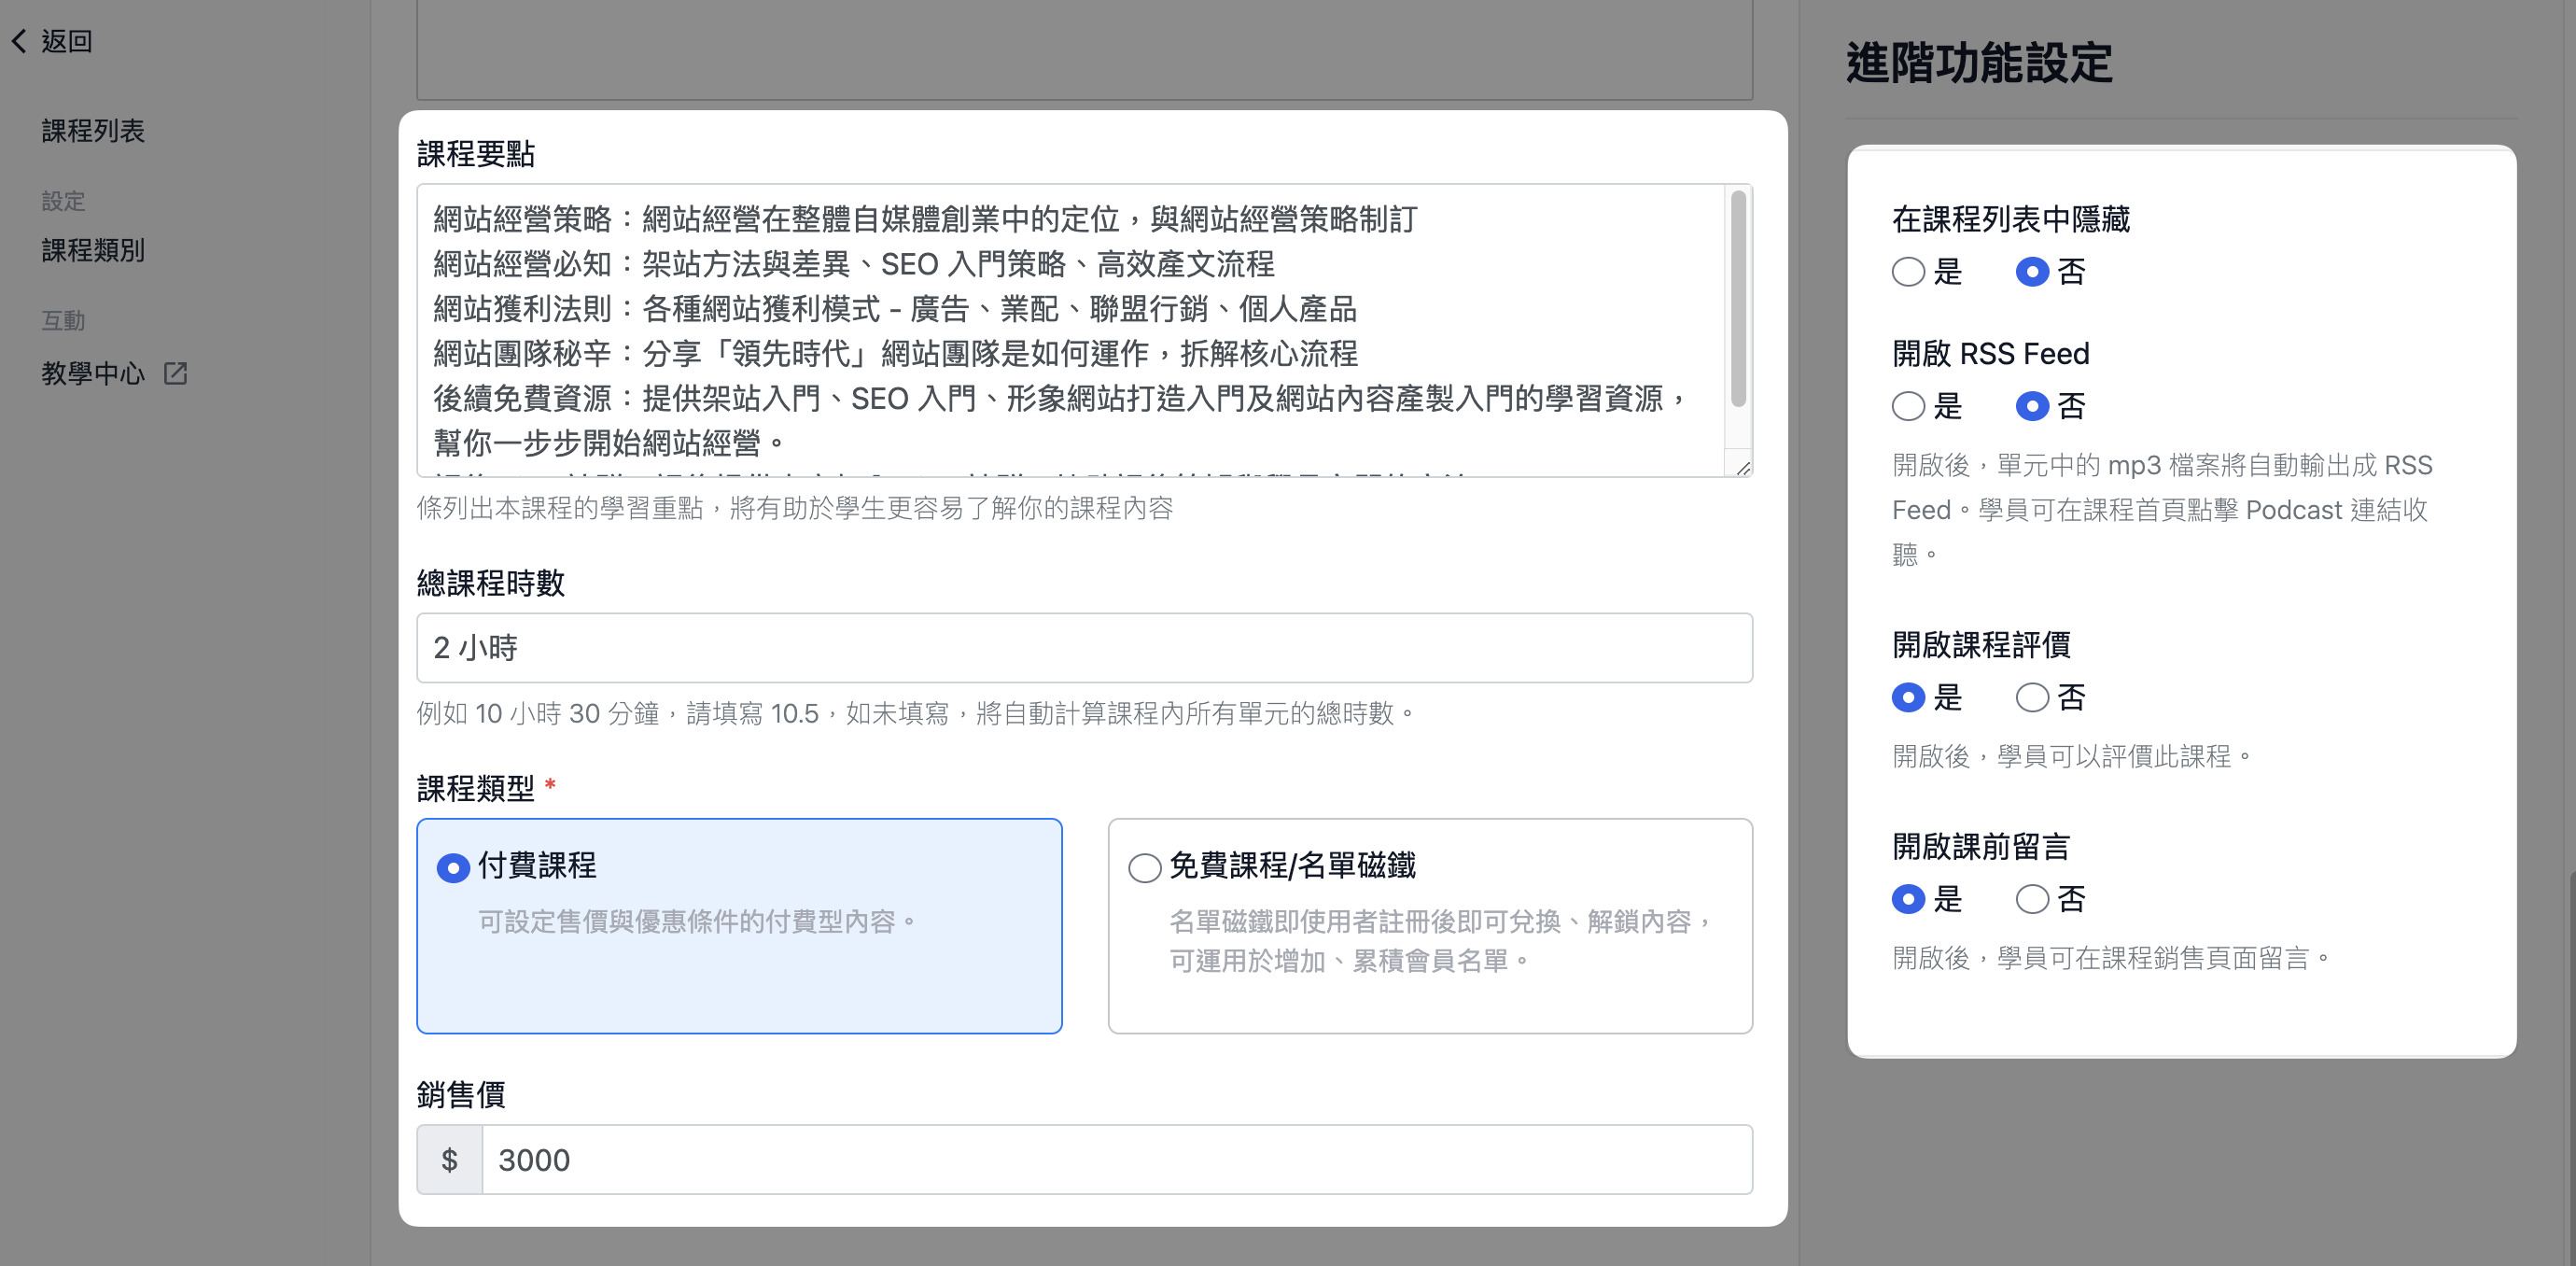Turn off 開啟課前留言 by selecting 否
Screen dimensions: 2576x1266
[2032, 899]
